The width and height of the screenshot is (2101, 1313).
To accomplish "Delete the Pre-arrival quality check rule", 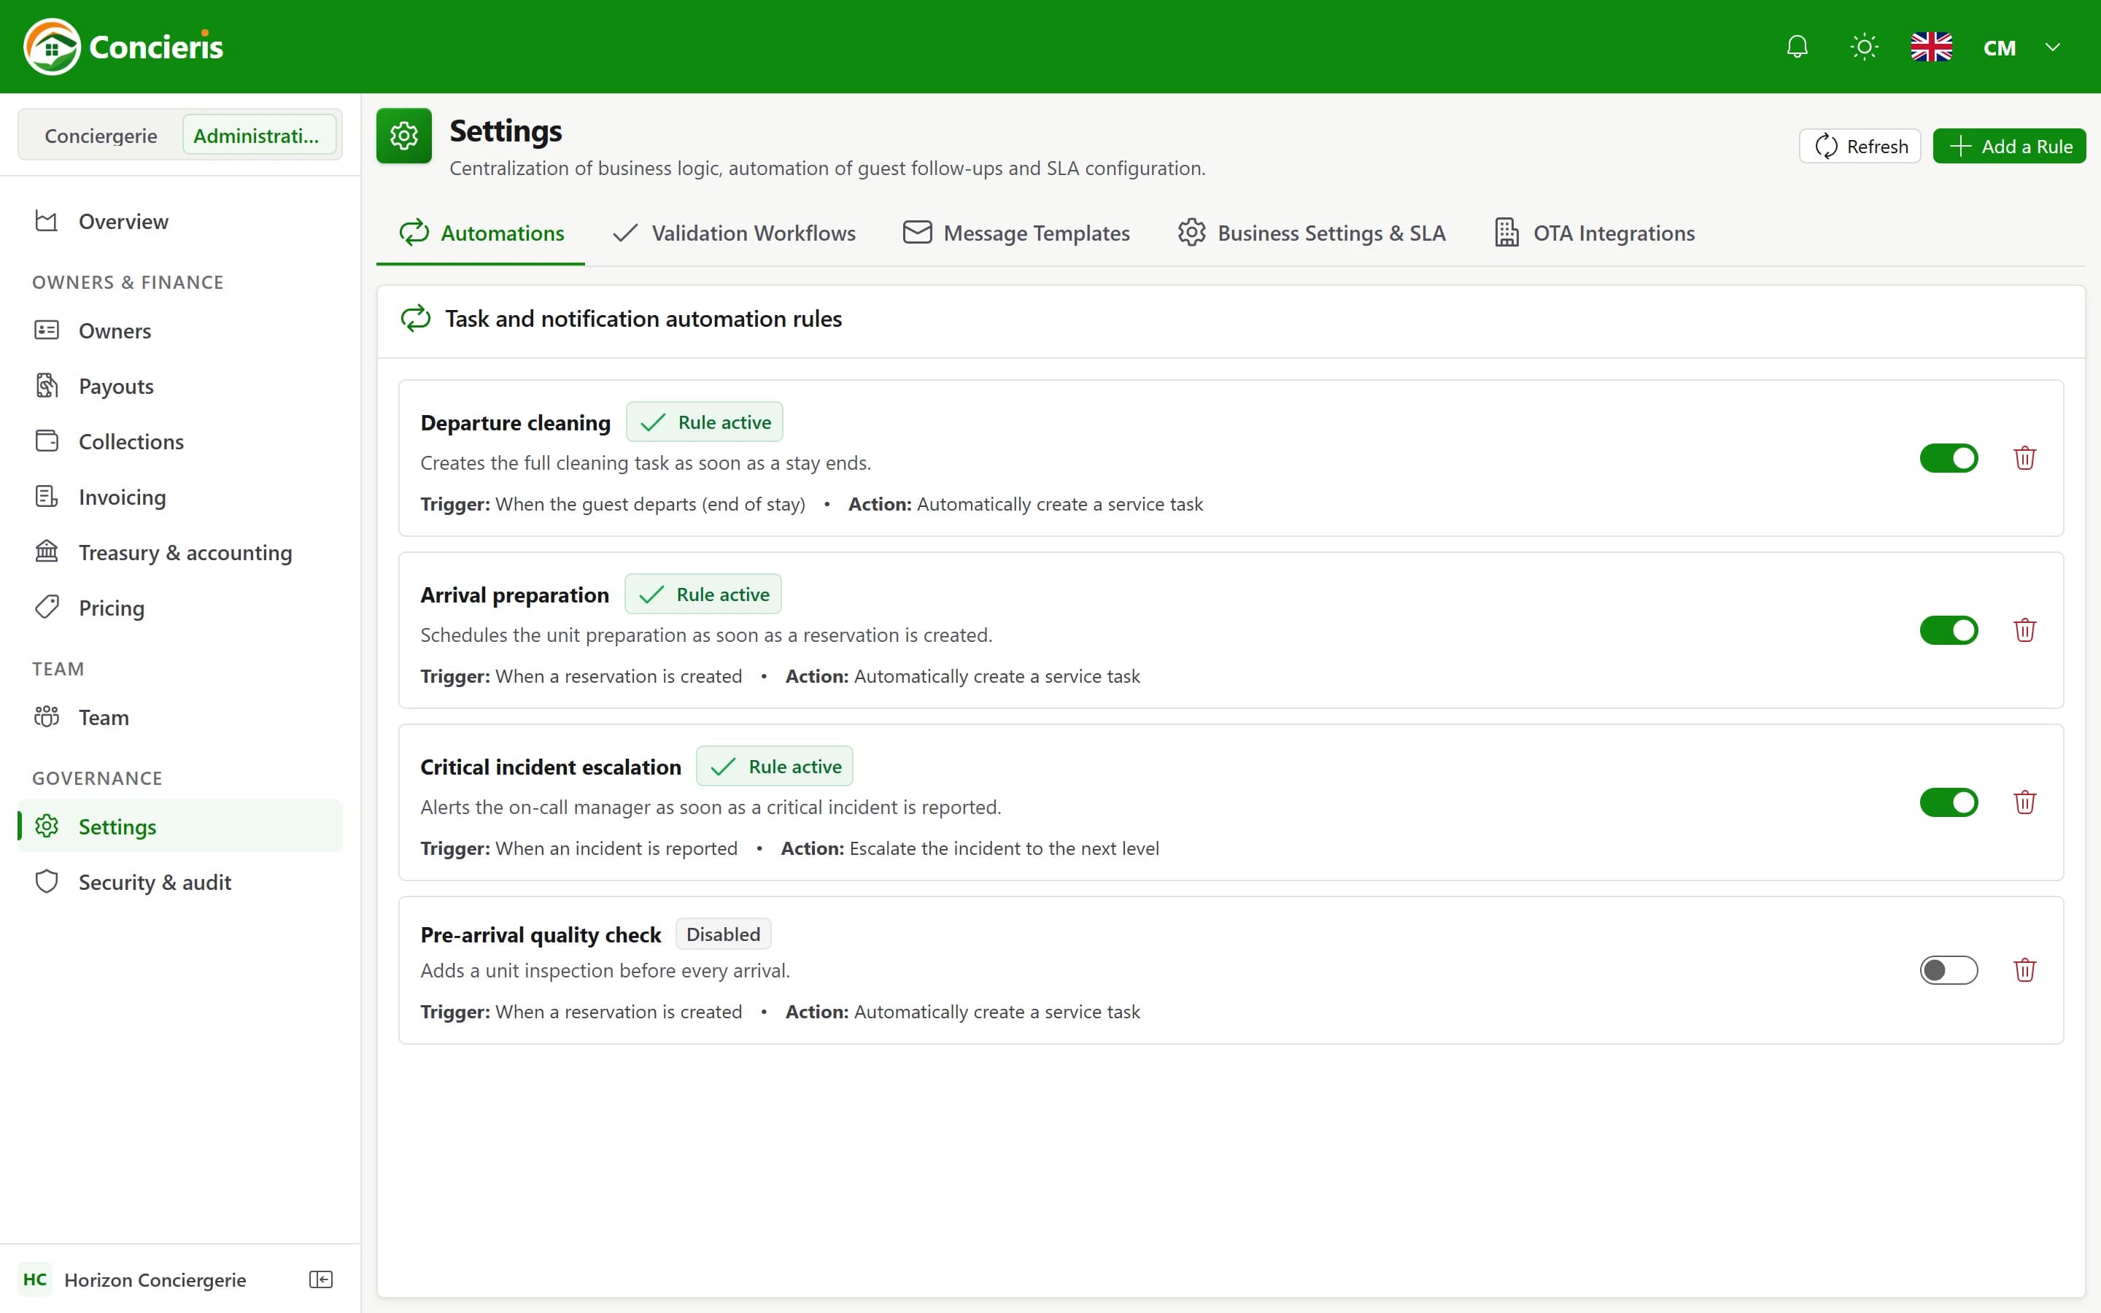I will click(x=2024, y=970).
